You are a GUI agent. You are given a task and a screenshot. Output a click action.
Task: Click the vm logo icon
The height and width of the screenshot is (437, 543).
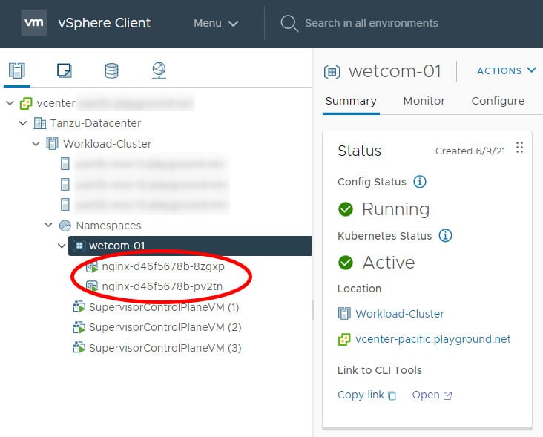34,23
